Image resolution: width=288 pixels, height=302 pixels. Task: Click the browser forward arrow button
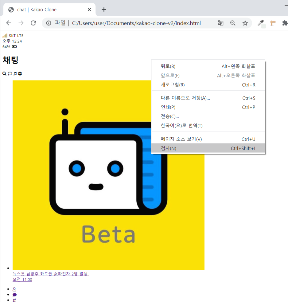point(21,23)
